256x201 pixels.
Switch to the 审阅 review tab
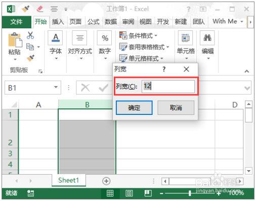pyautogui.click(x=128, y=22)
